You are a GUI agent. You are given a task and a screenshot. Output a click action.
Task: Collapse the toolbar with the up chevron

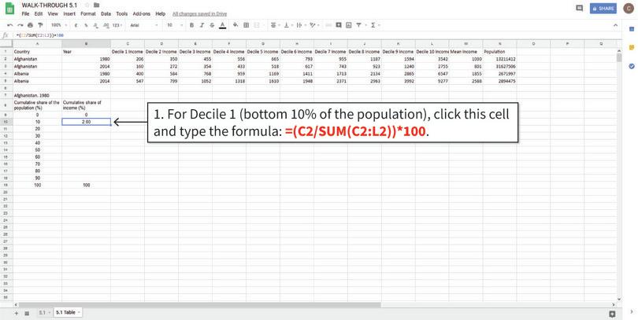click(616, 25)
